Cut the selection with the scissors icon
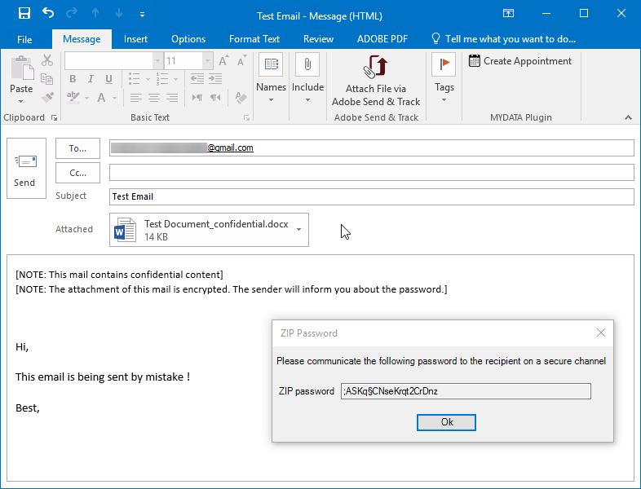This screenshot has width=641, height=489. (x=47, y=60)
